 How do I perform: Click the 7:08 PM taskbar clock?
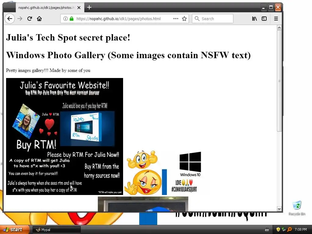tap(301, 230)
